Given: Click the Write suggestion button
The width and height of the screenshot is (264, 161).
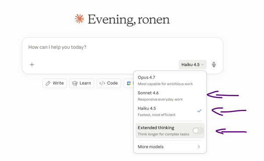Looking at the screenshot, I should coord(55,83).
